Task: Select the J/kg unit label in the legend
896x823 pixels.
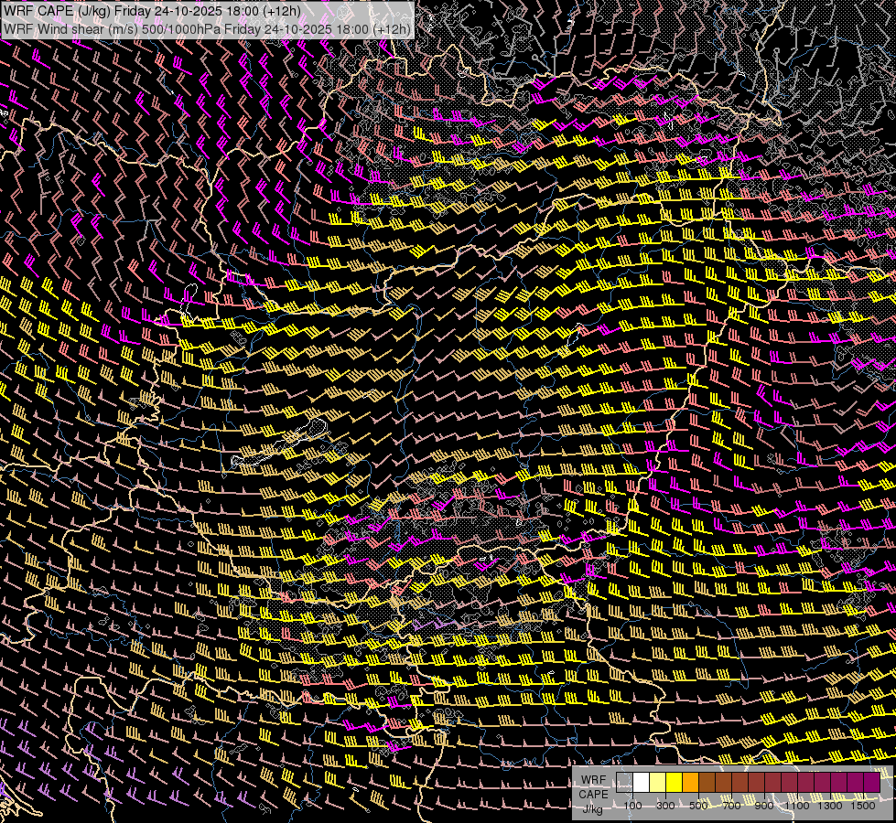Action: [x=593, y=807]
